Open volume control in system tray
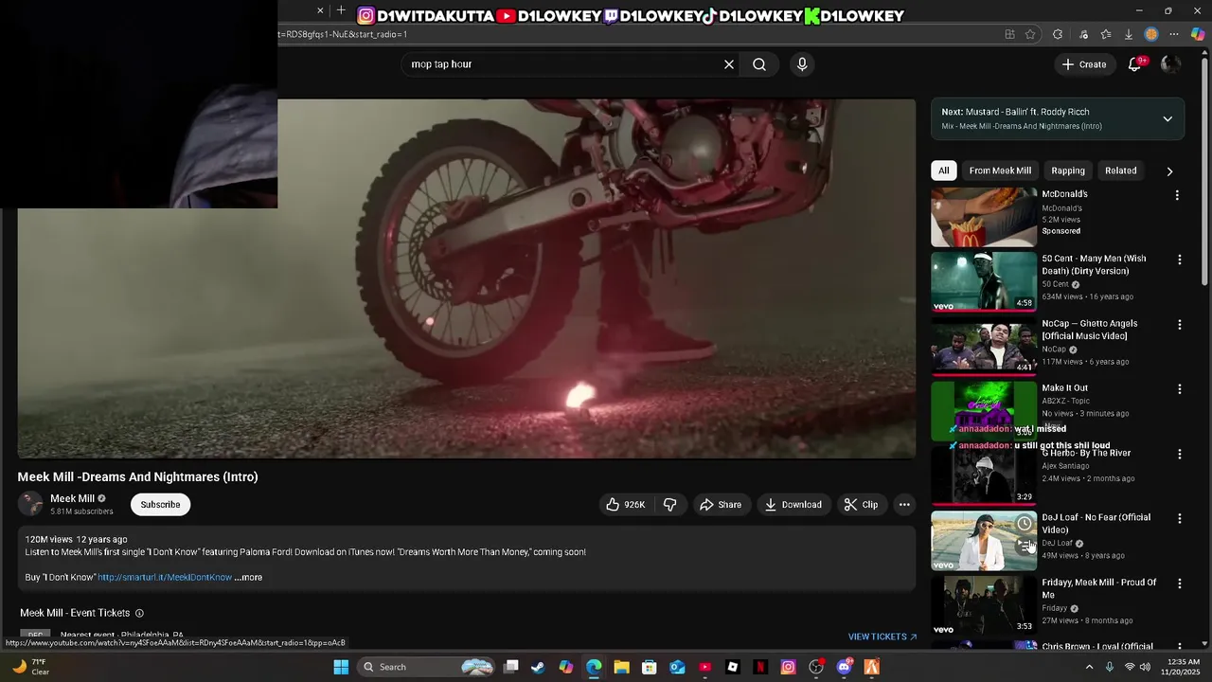 click(x=1145, y=667)
